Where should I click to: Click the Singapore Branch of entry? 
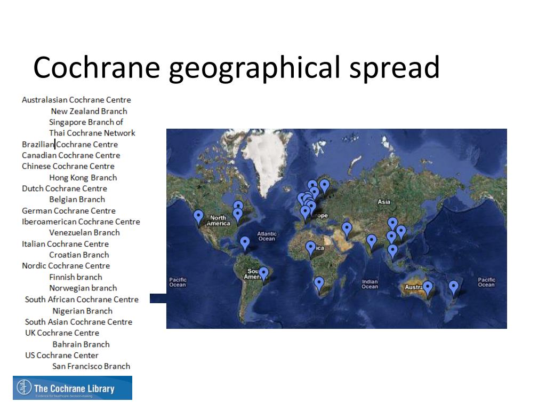pyautogui.click(x=86, y=122)
